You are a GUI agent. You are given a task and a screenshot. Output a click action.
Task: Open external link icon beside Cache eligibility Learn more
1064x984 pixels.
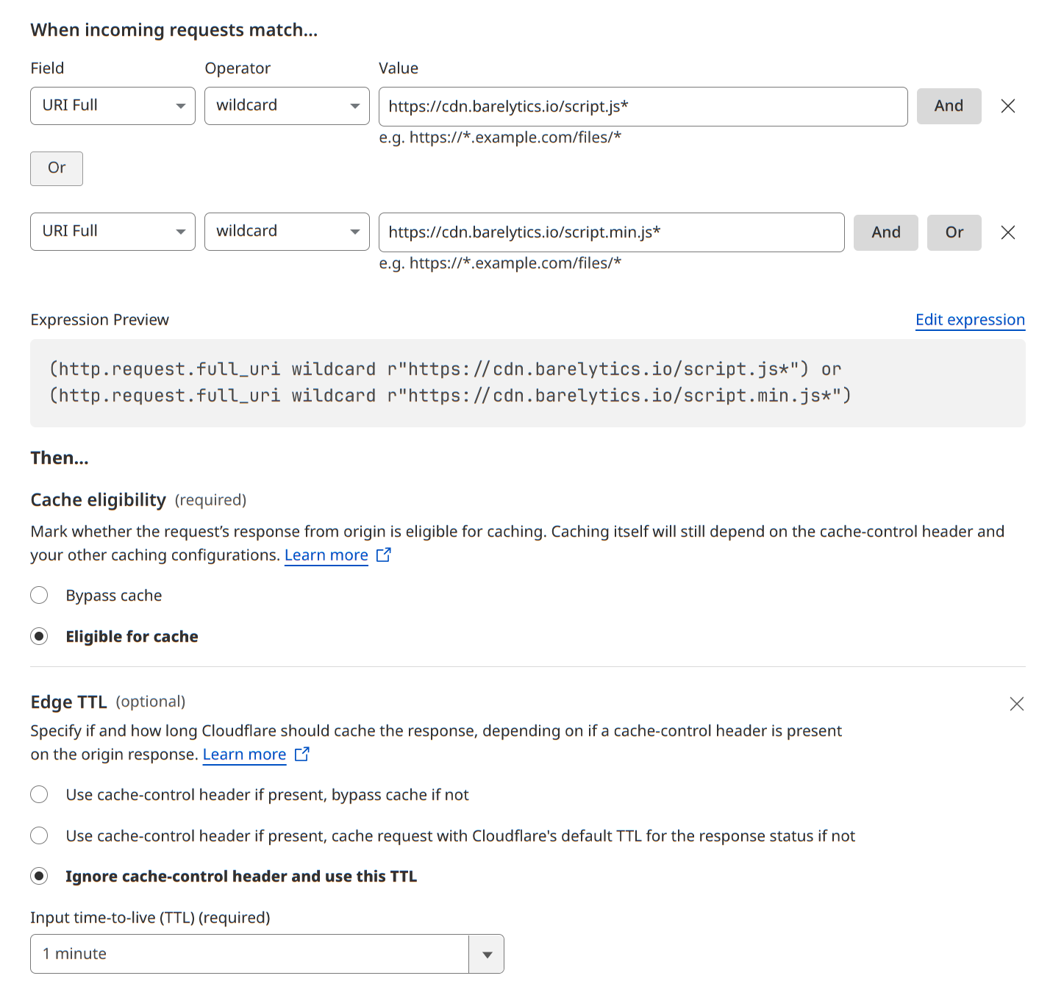point(383,555)
